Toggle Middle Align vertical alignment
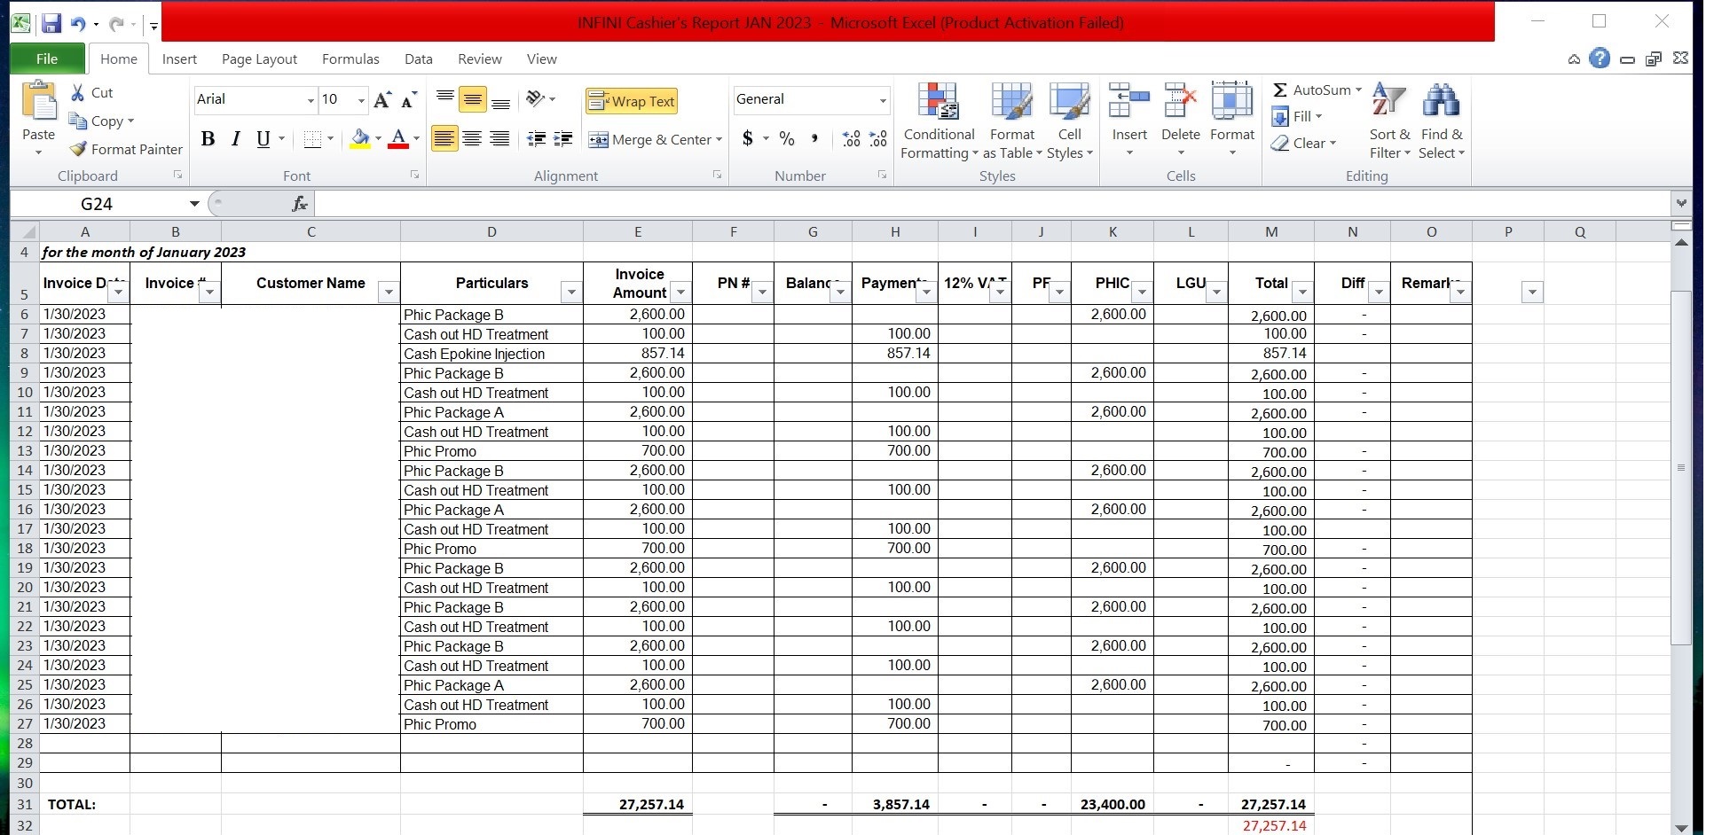The height and width of the screenshot is (835, 1714). click(473, 99)
